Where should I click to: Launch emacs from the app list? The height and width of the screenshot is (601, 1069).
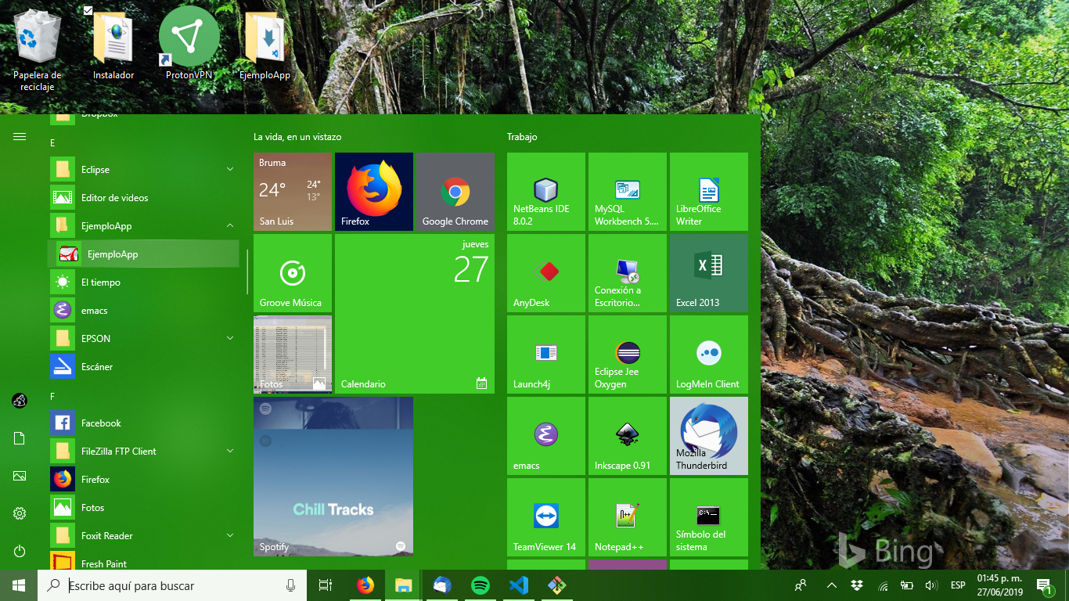[145, 311]
